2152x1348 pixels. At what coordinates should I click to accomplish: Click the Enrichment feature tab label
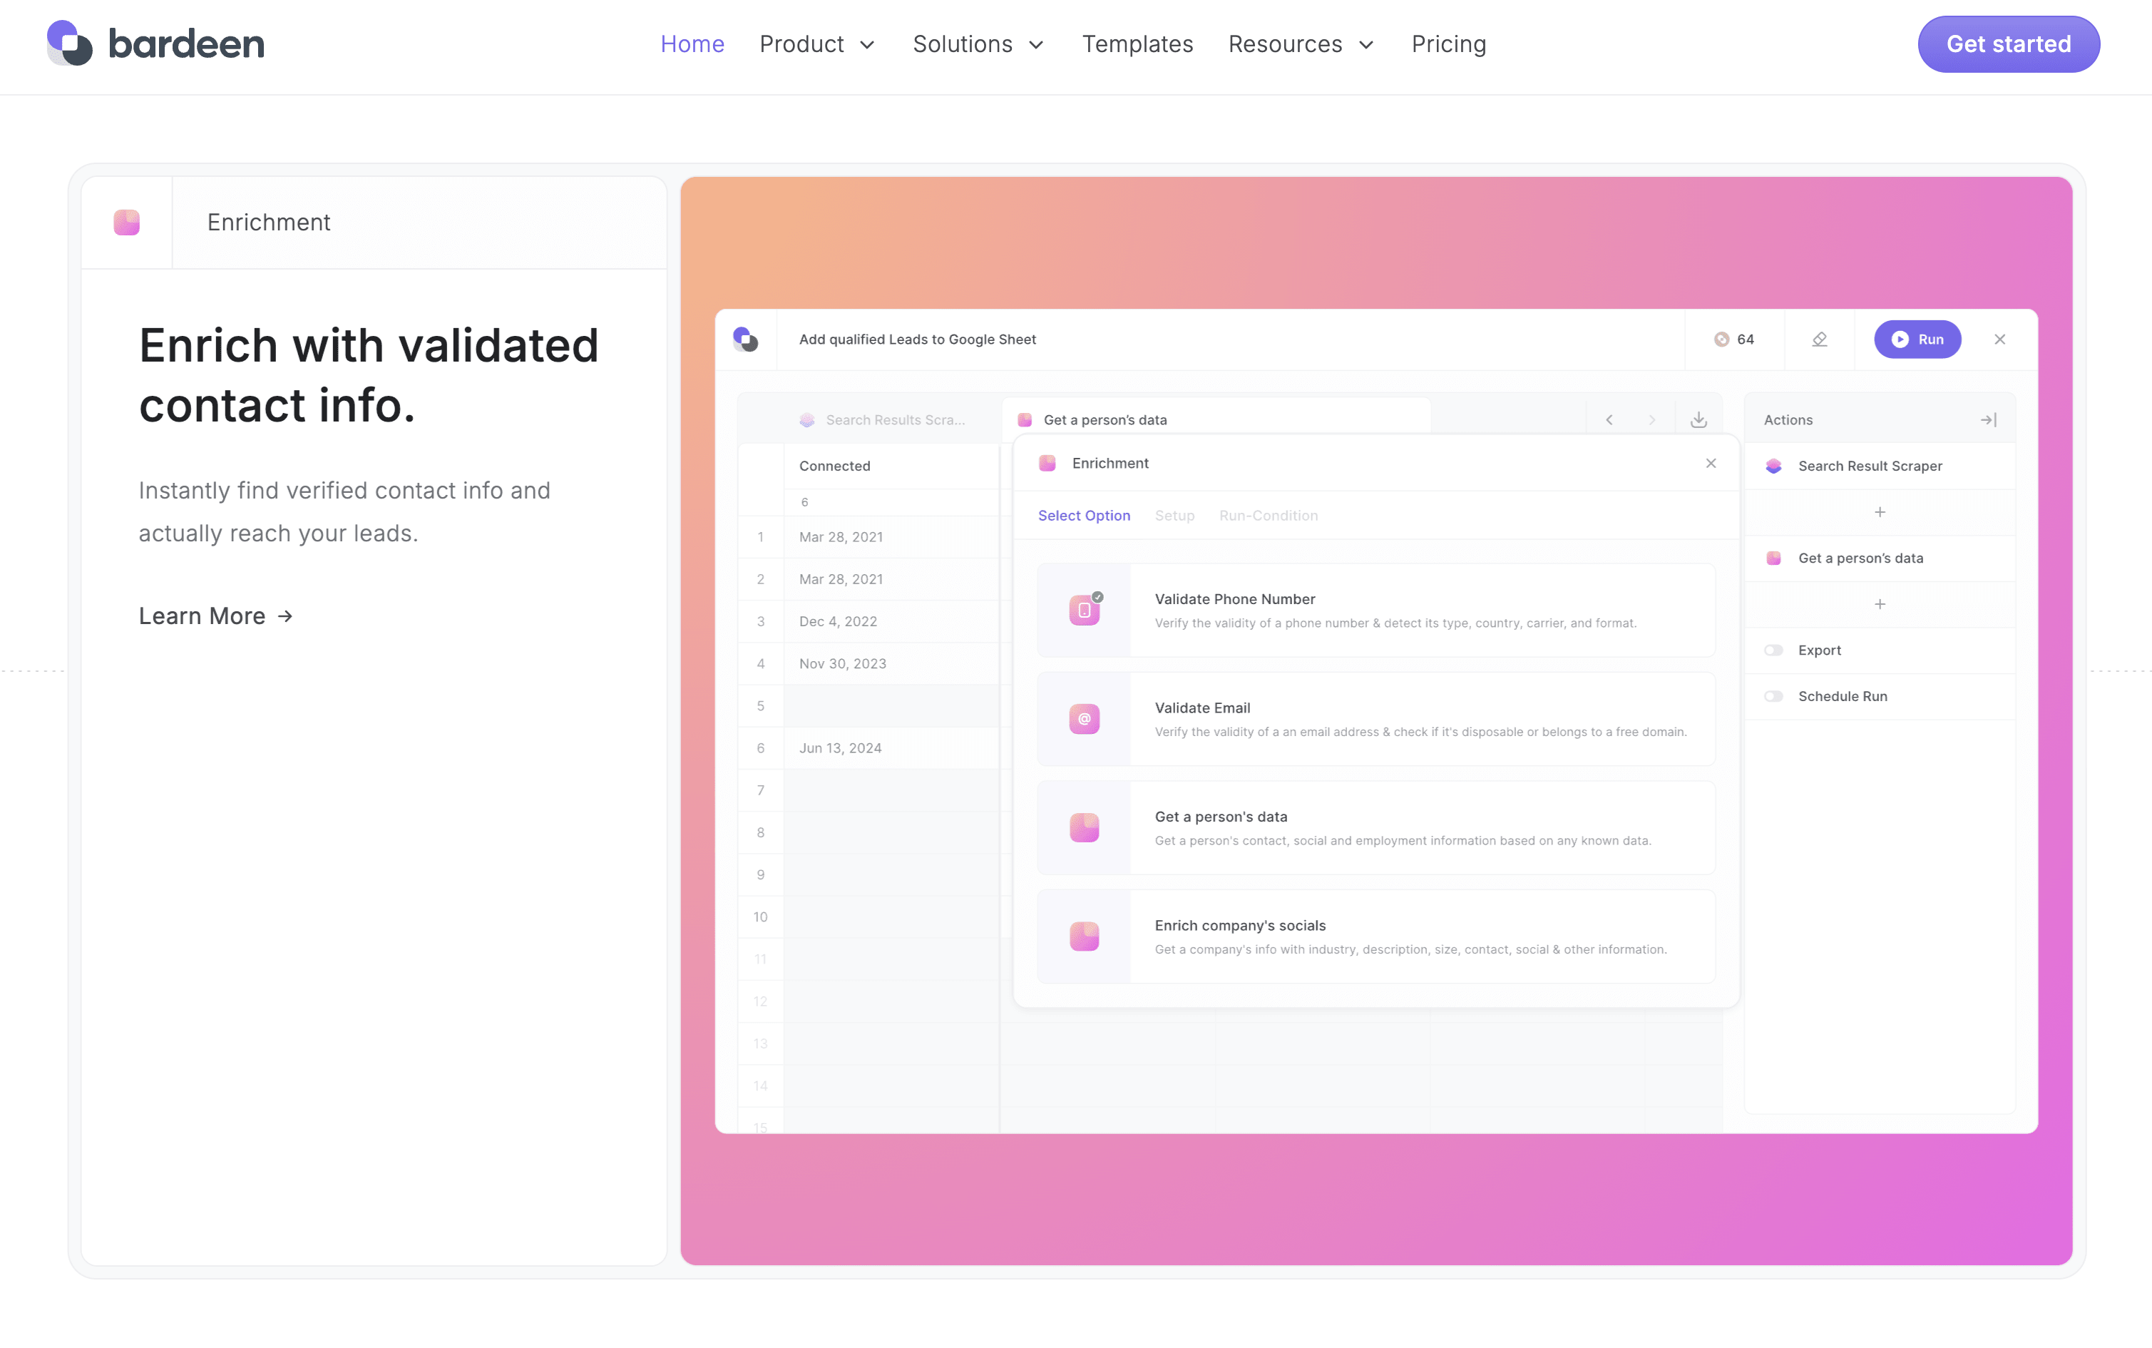click(268, 222)
